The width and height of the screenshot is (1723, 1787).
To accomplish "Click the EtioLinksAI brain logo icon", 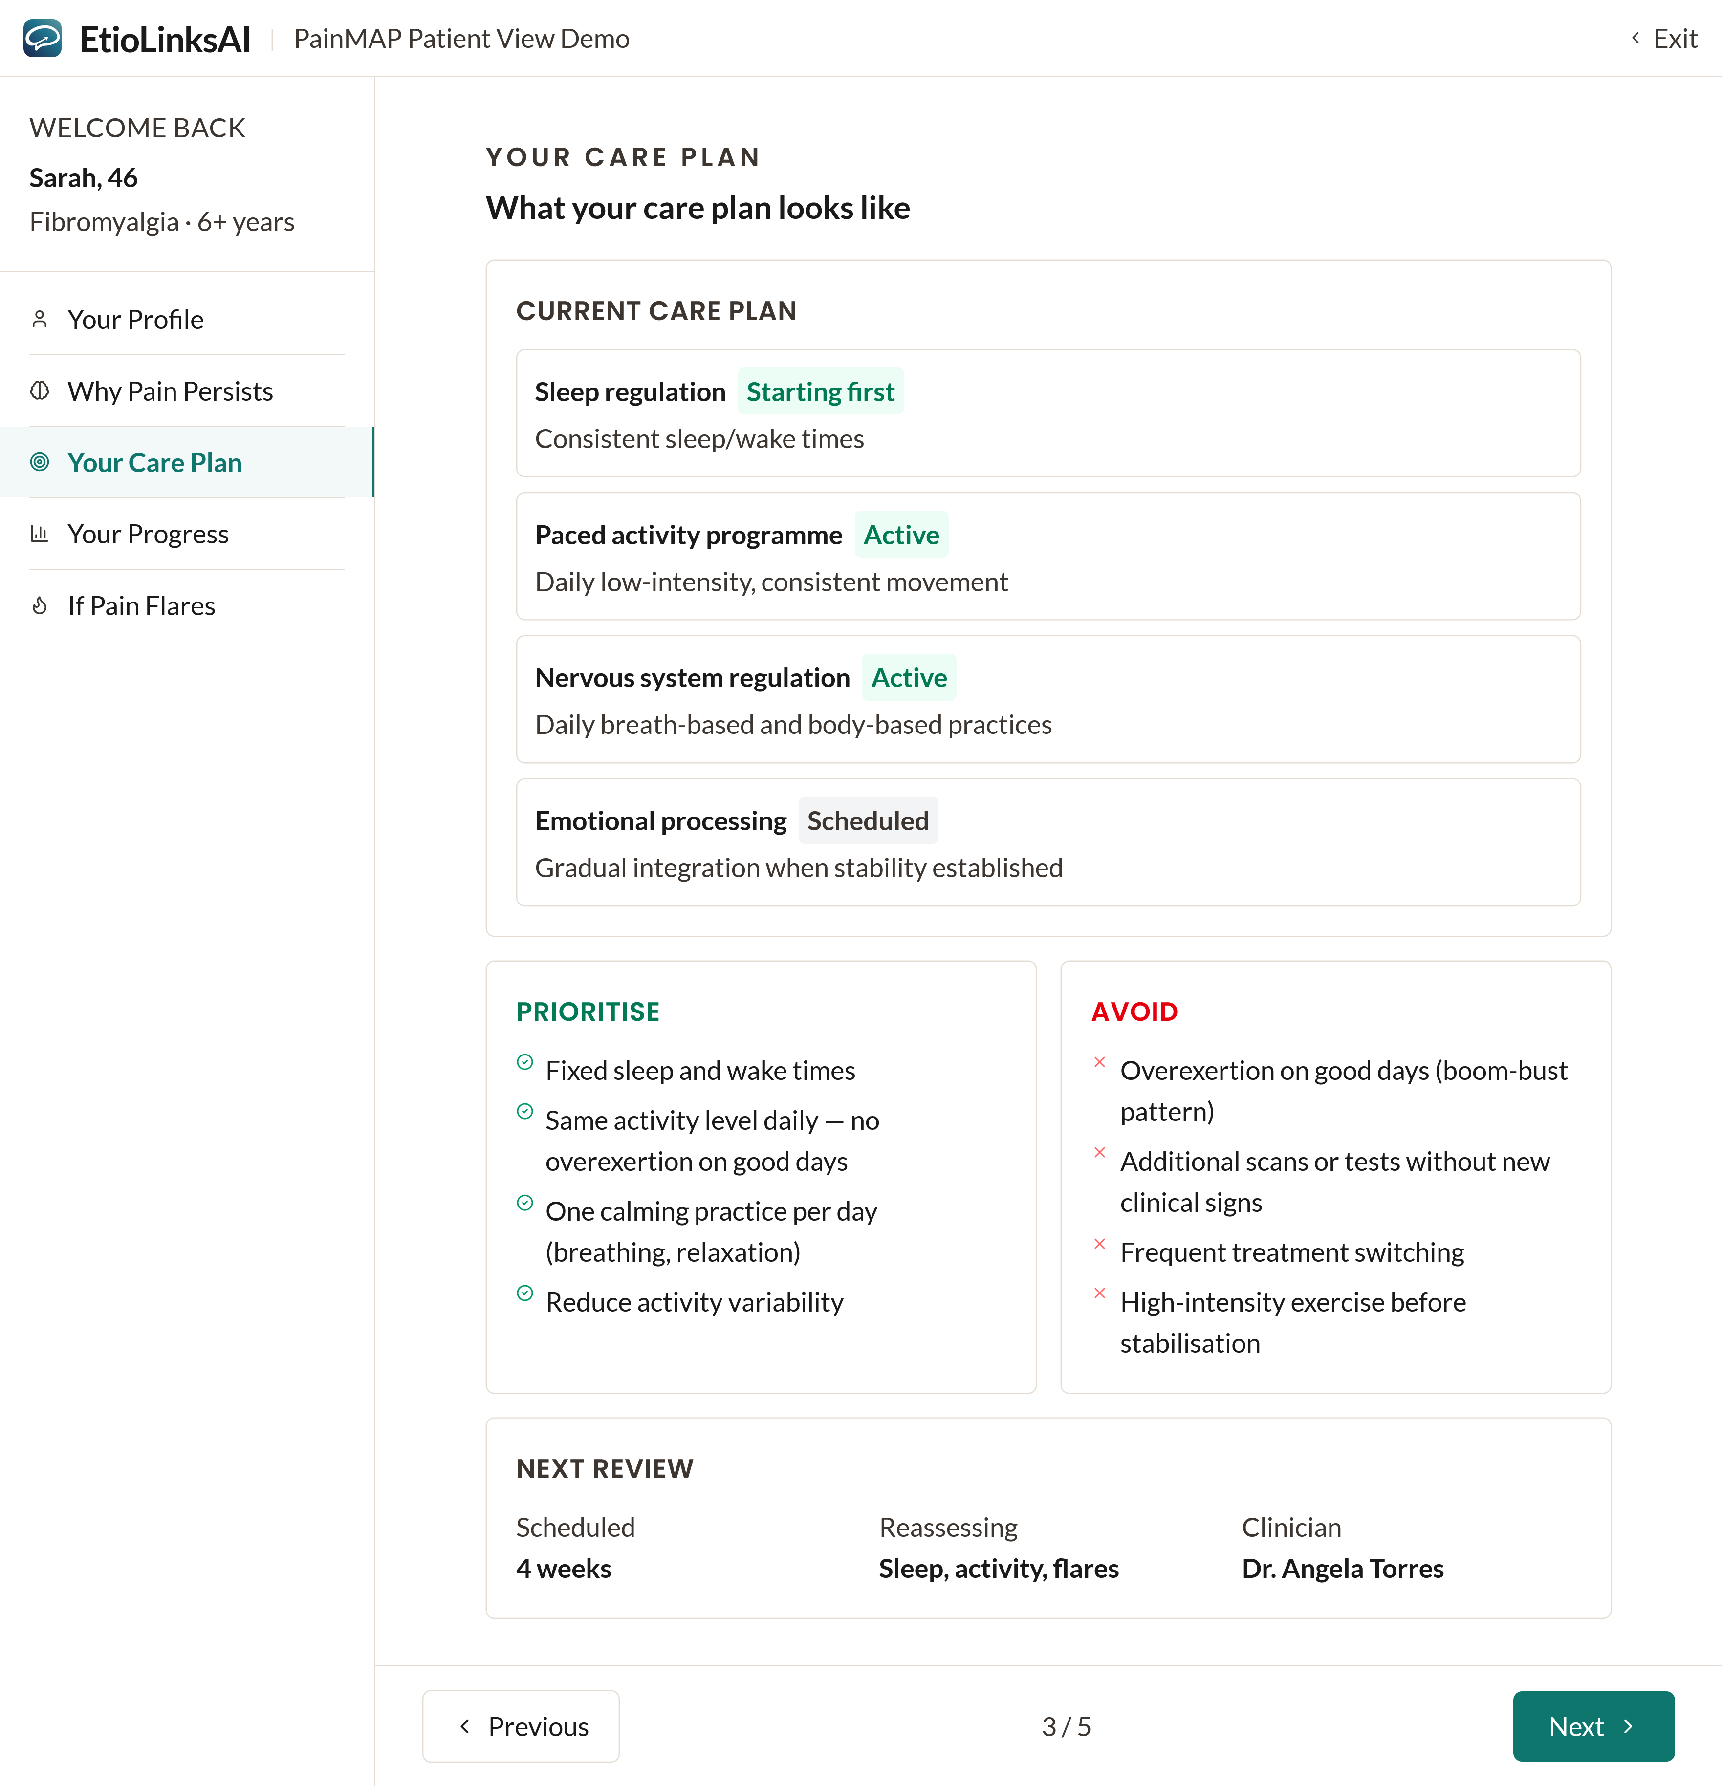I will point(42,38).
